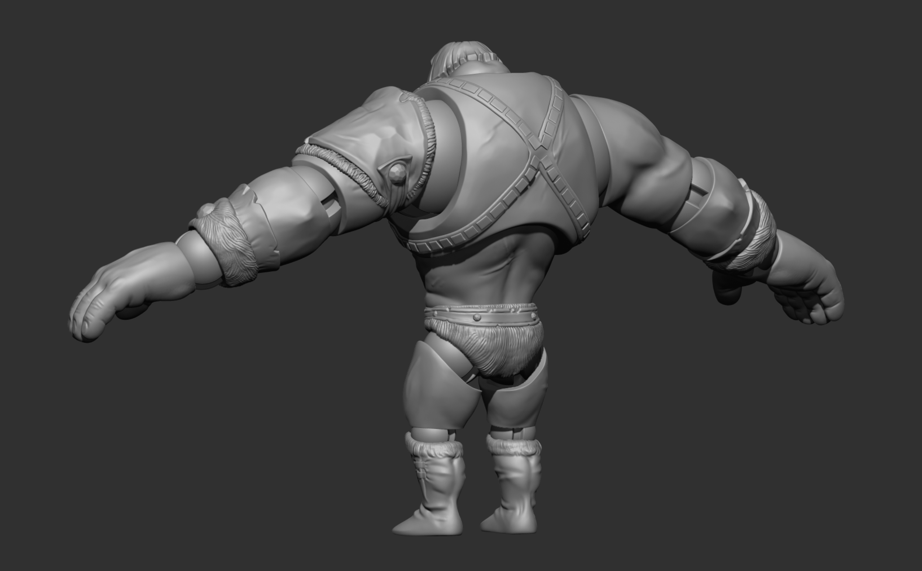
Task: Click the round stud on the waist belt
Action: coord(477,317)
